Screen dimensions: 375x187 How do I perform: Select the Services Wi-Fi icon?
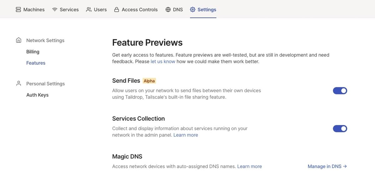[54, 9]
